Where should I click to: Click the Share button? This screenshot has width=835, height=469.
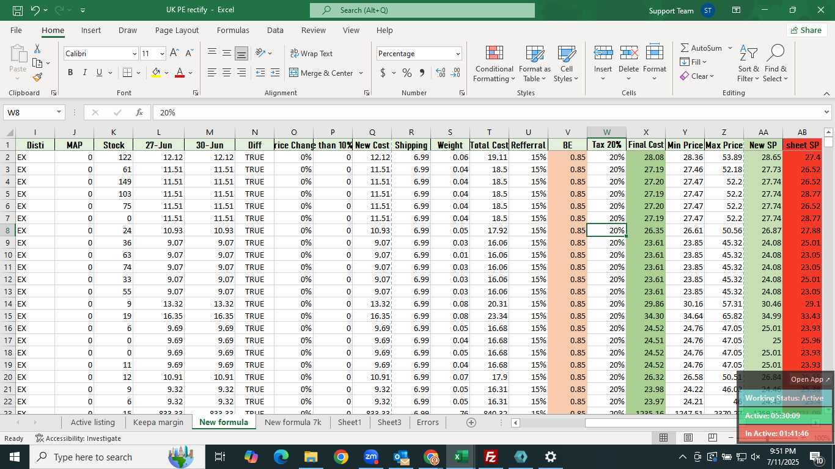click(807, 30)
